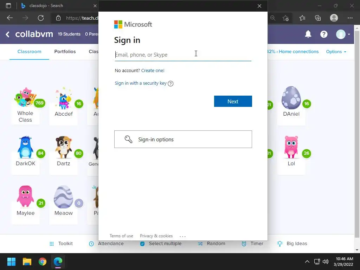Open the Timer tool
This screenshot has width=360, height=270.
252,244
